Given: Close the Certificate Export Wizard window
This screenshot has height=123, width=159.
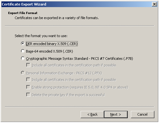Looking at the screenshot, I should (x=154, y=4).
